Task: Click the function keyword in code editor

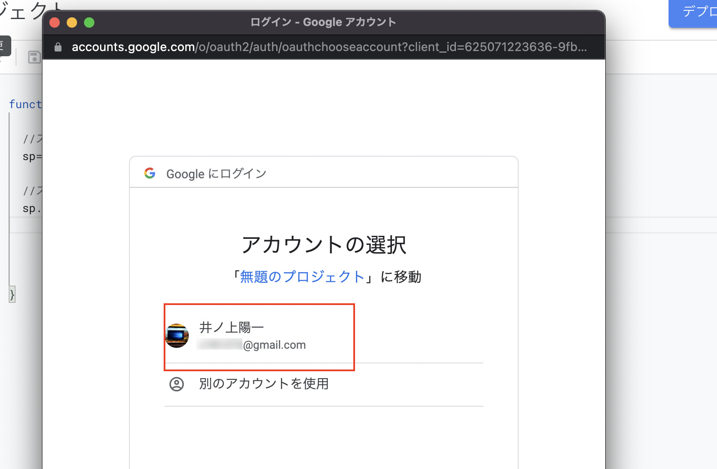Action: coord(25,104)
